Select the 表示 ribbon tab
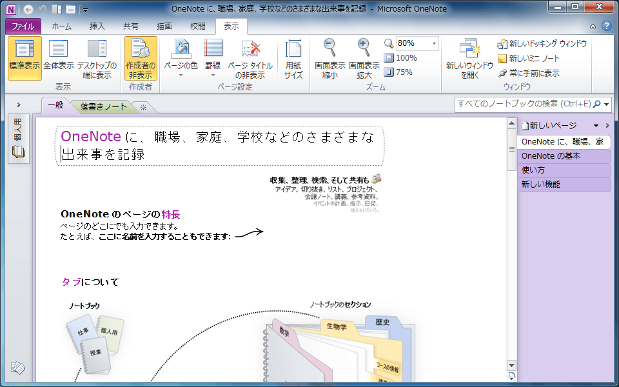 231,27
